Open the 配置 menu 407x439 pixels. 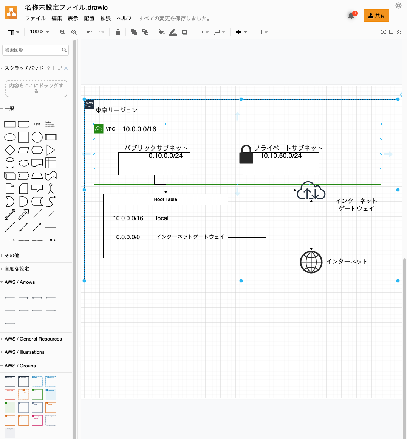click(x=89, y=18)
